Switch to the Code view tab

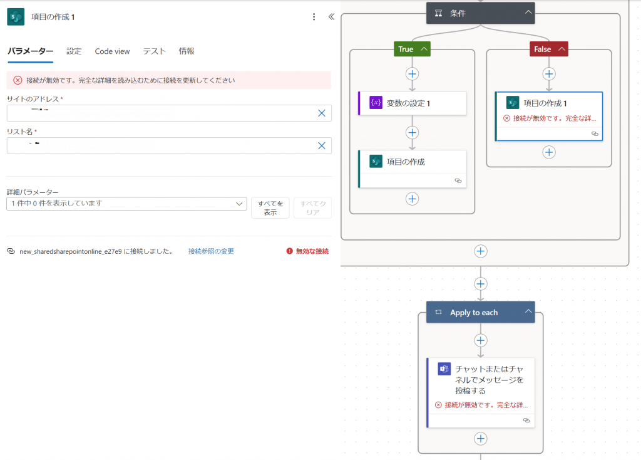pos(112,51)
